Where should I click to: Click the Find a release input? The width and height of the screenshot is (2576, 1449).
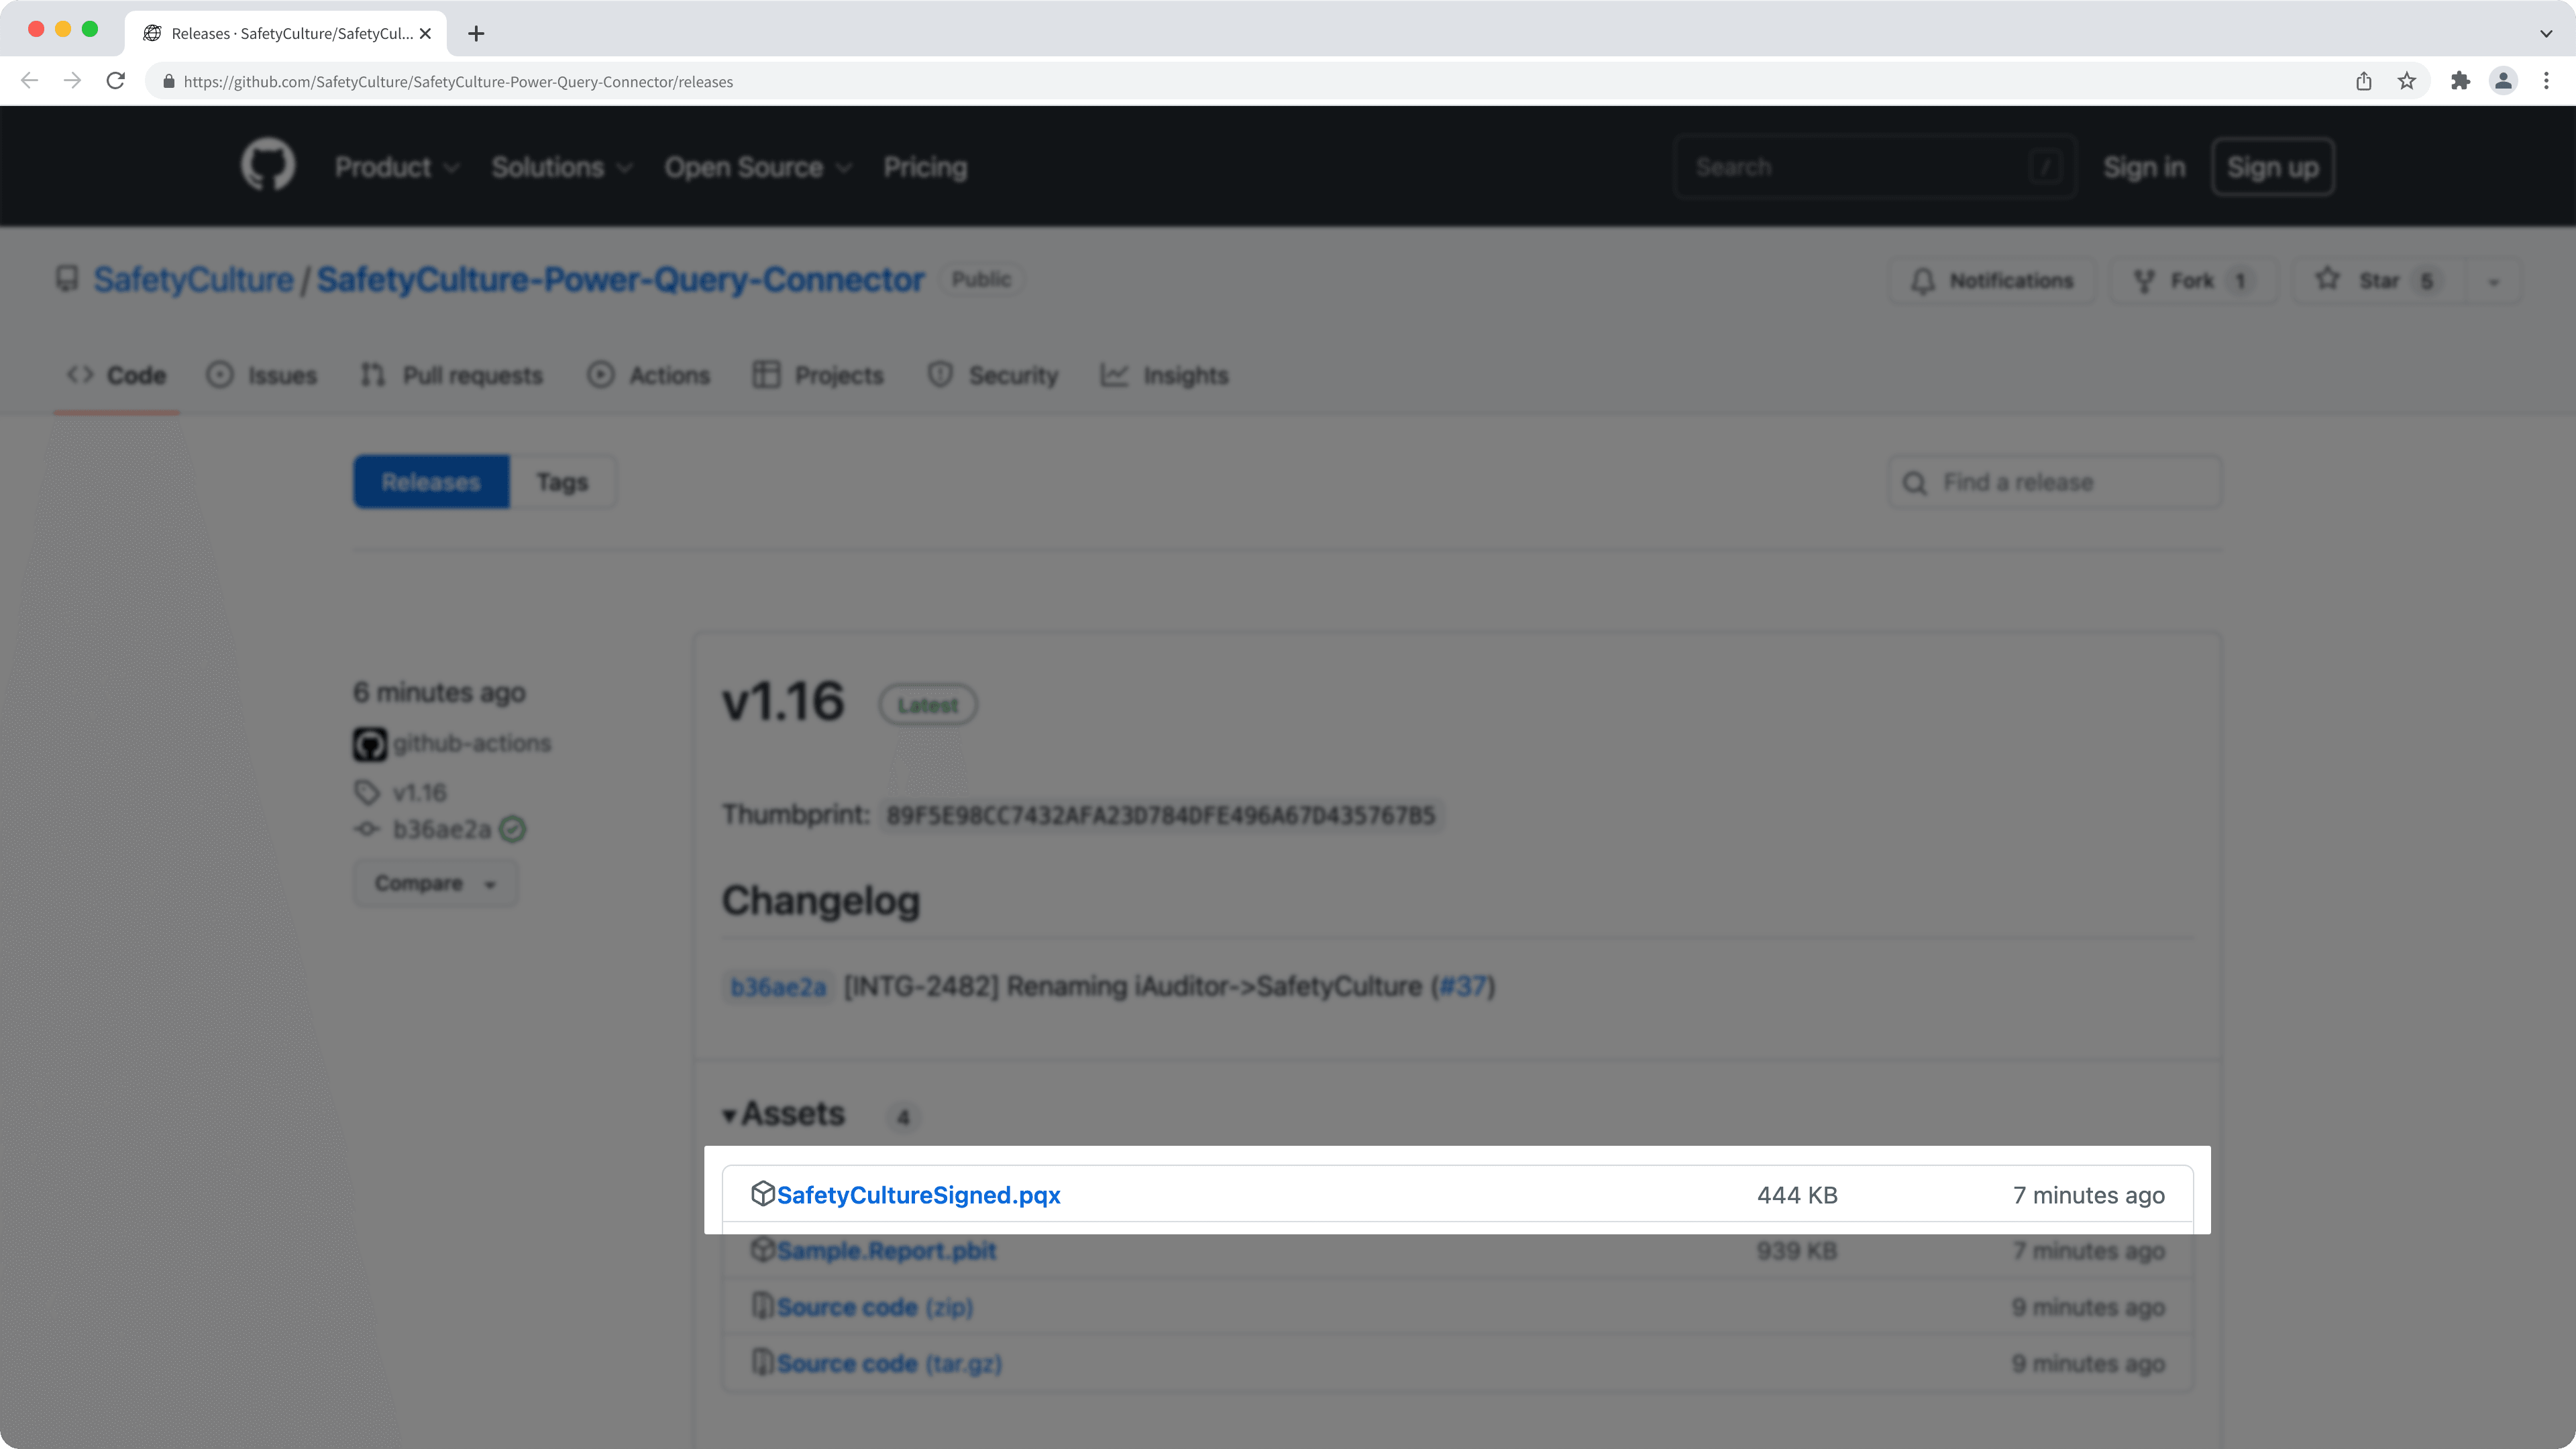(x=2055, y=482)
